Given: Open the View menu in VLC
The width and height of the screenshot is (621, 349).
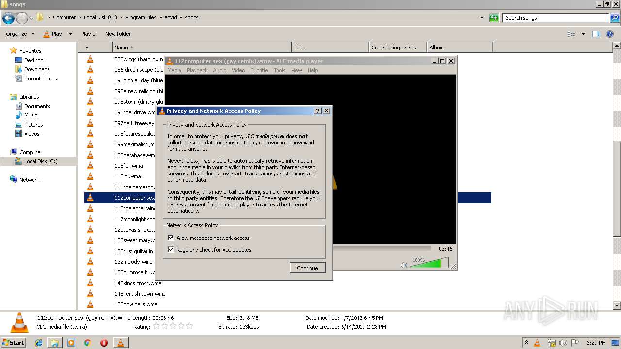Looking at the screenshot, I should point(296,70).
